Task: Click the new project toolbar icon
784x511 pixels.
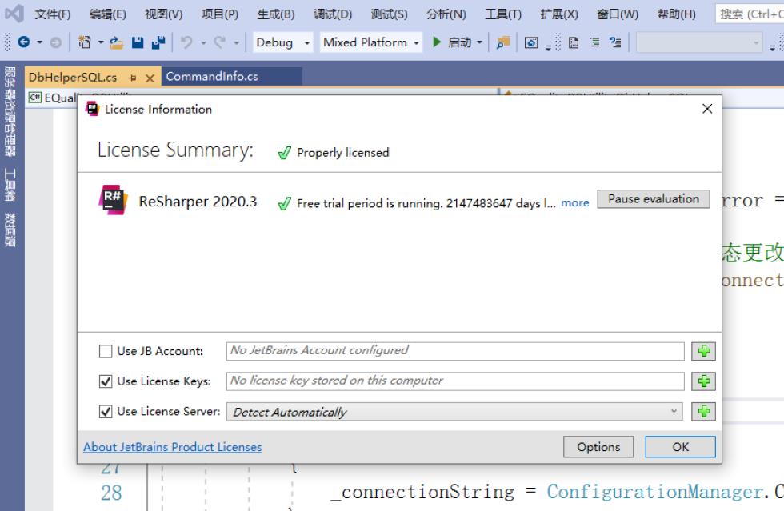Action: [x=85, y=42]
